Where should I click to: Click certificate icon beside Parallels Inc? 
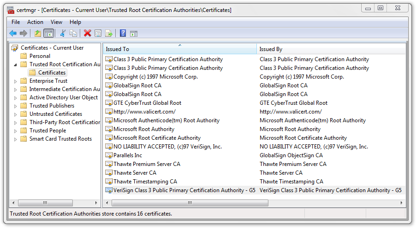click(x=109, y=155)
